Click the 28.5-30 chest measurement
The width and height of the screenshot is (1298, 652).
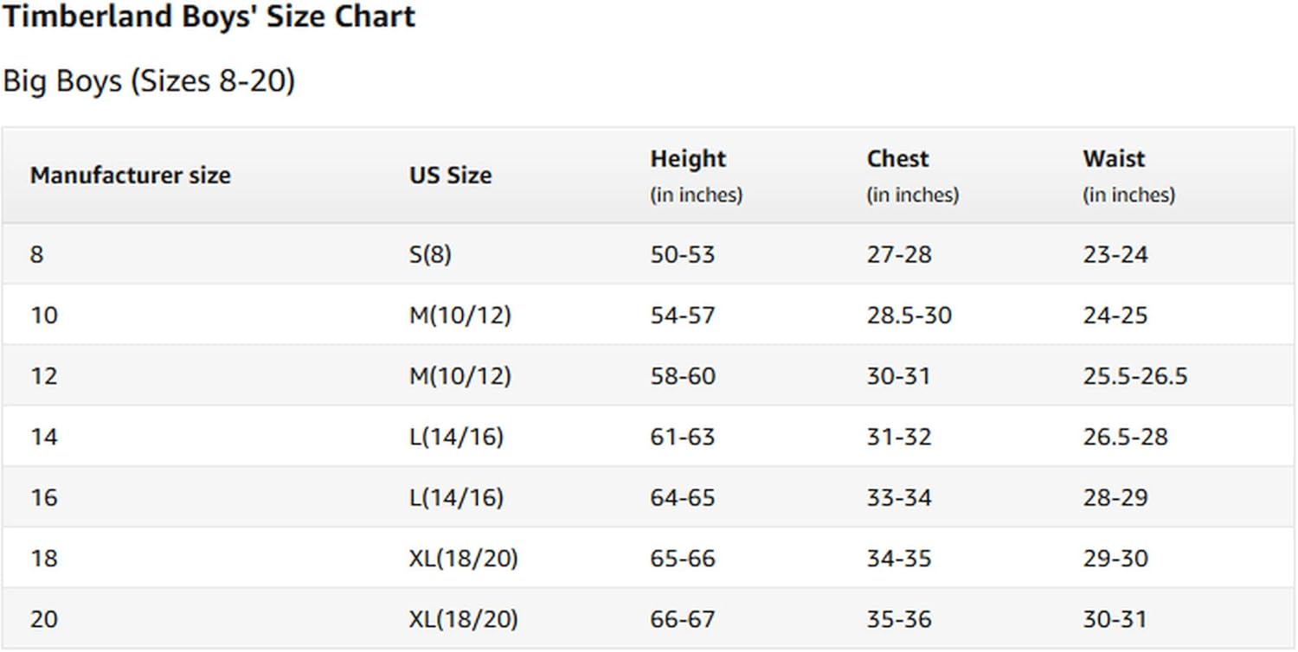[x=909, y=316]
